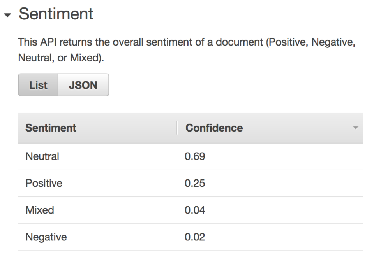The image size is (374, 263).
Task: Click the Sentiment section heading
Action: click(56, 14)
